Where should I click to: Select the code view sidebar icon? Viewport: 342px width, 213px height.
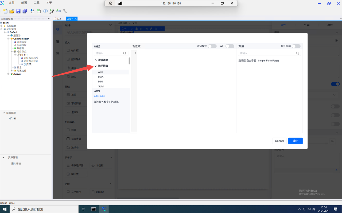(x=57, y=54)
